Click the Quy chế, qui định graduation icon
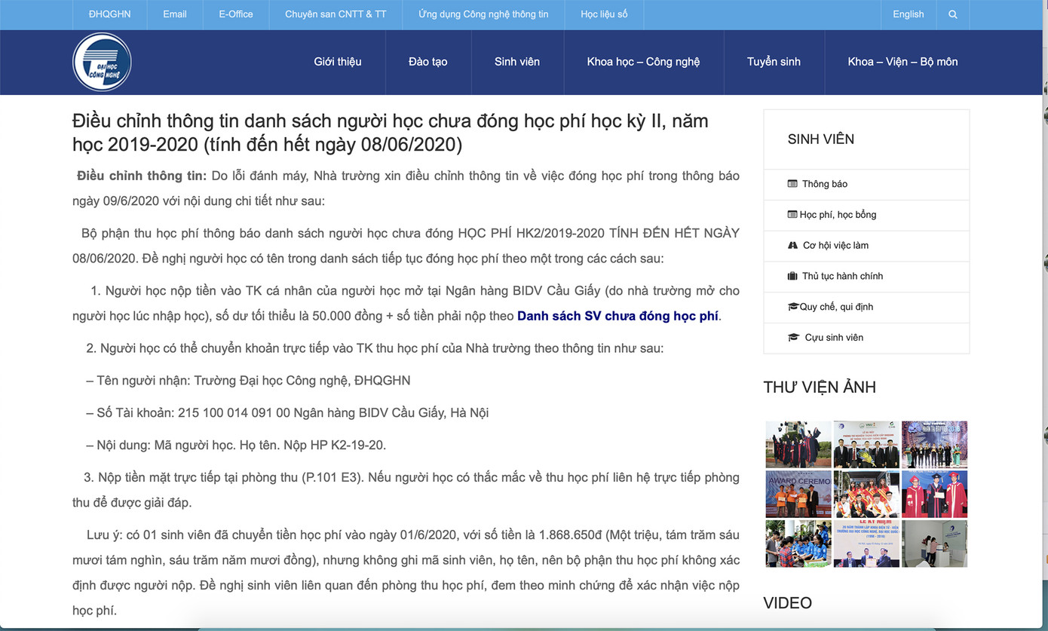The height and width of the screenshot is (631, 1048). click(793, 307)
